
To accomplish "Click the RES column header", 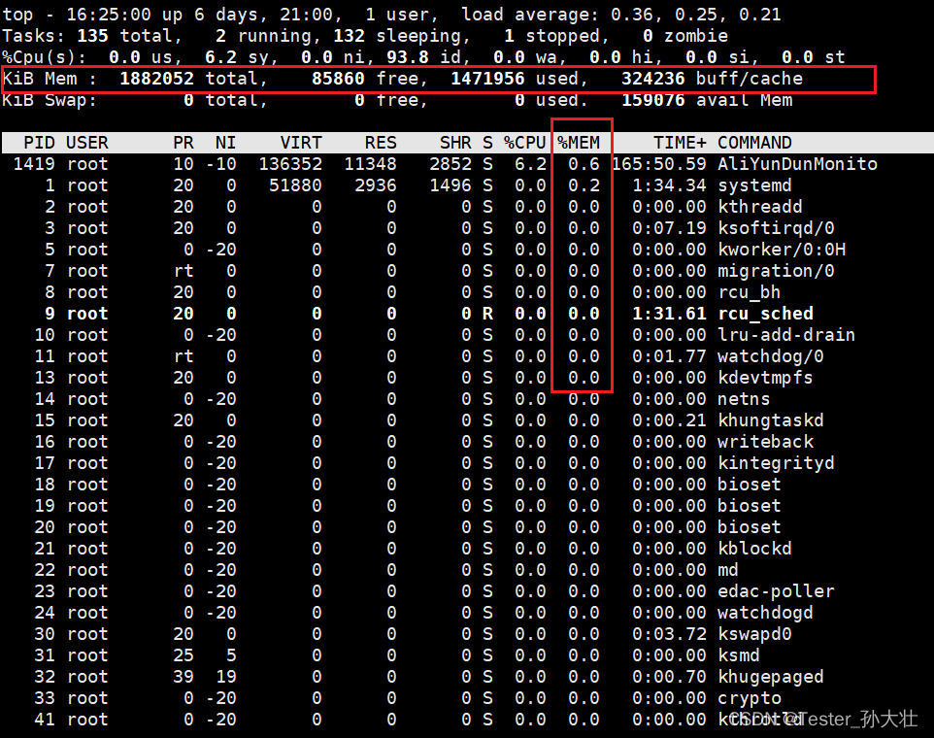I will click(381, 143).
